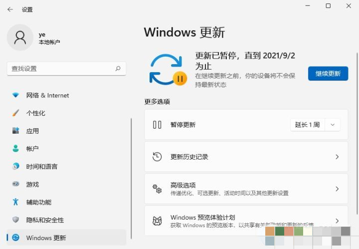Click the search magnifier icon
The image size is (359, 249).
click(x=118, y=69)
